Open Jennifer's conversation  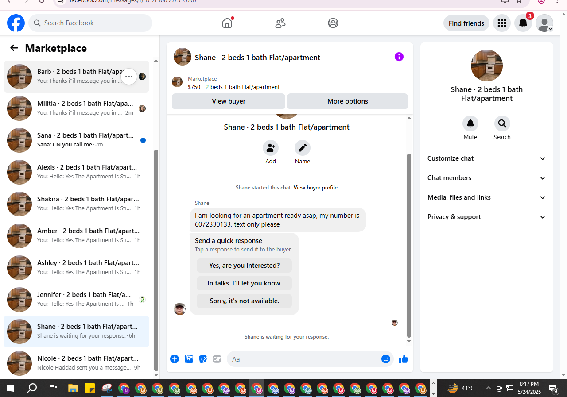(x=76, y=300)
